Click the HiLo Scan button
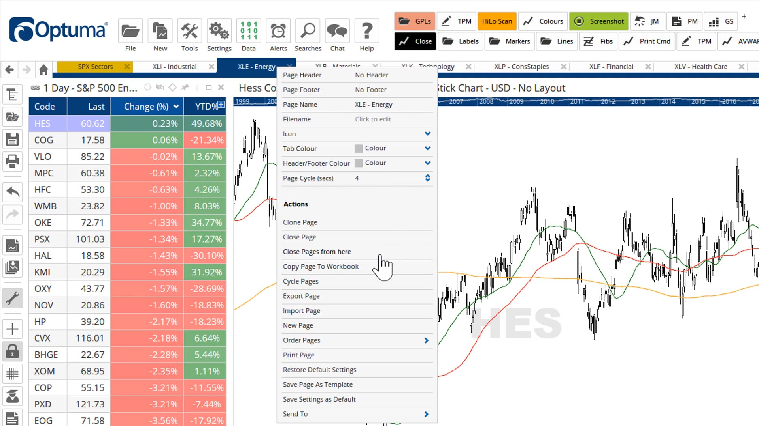Screen dimensions: 759x426 click(x=497, y=21)
